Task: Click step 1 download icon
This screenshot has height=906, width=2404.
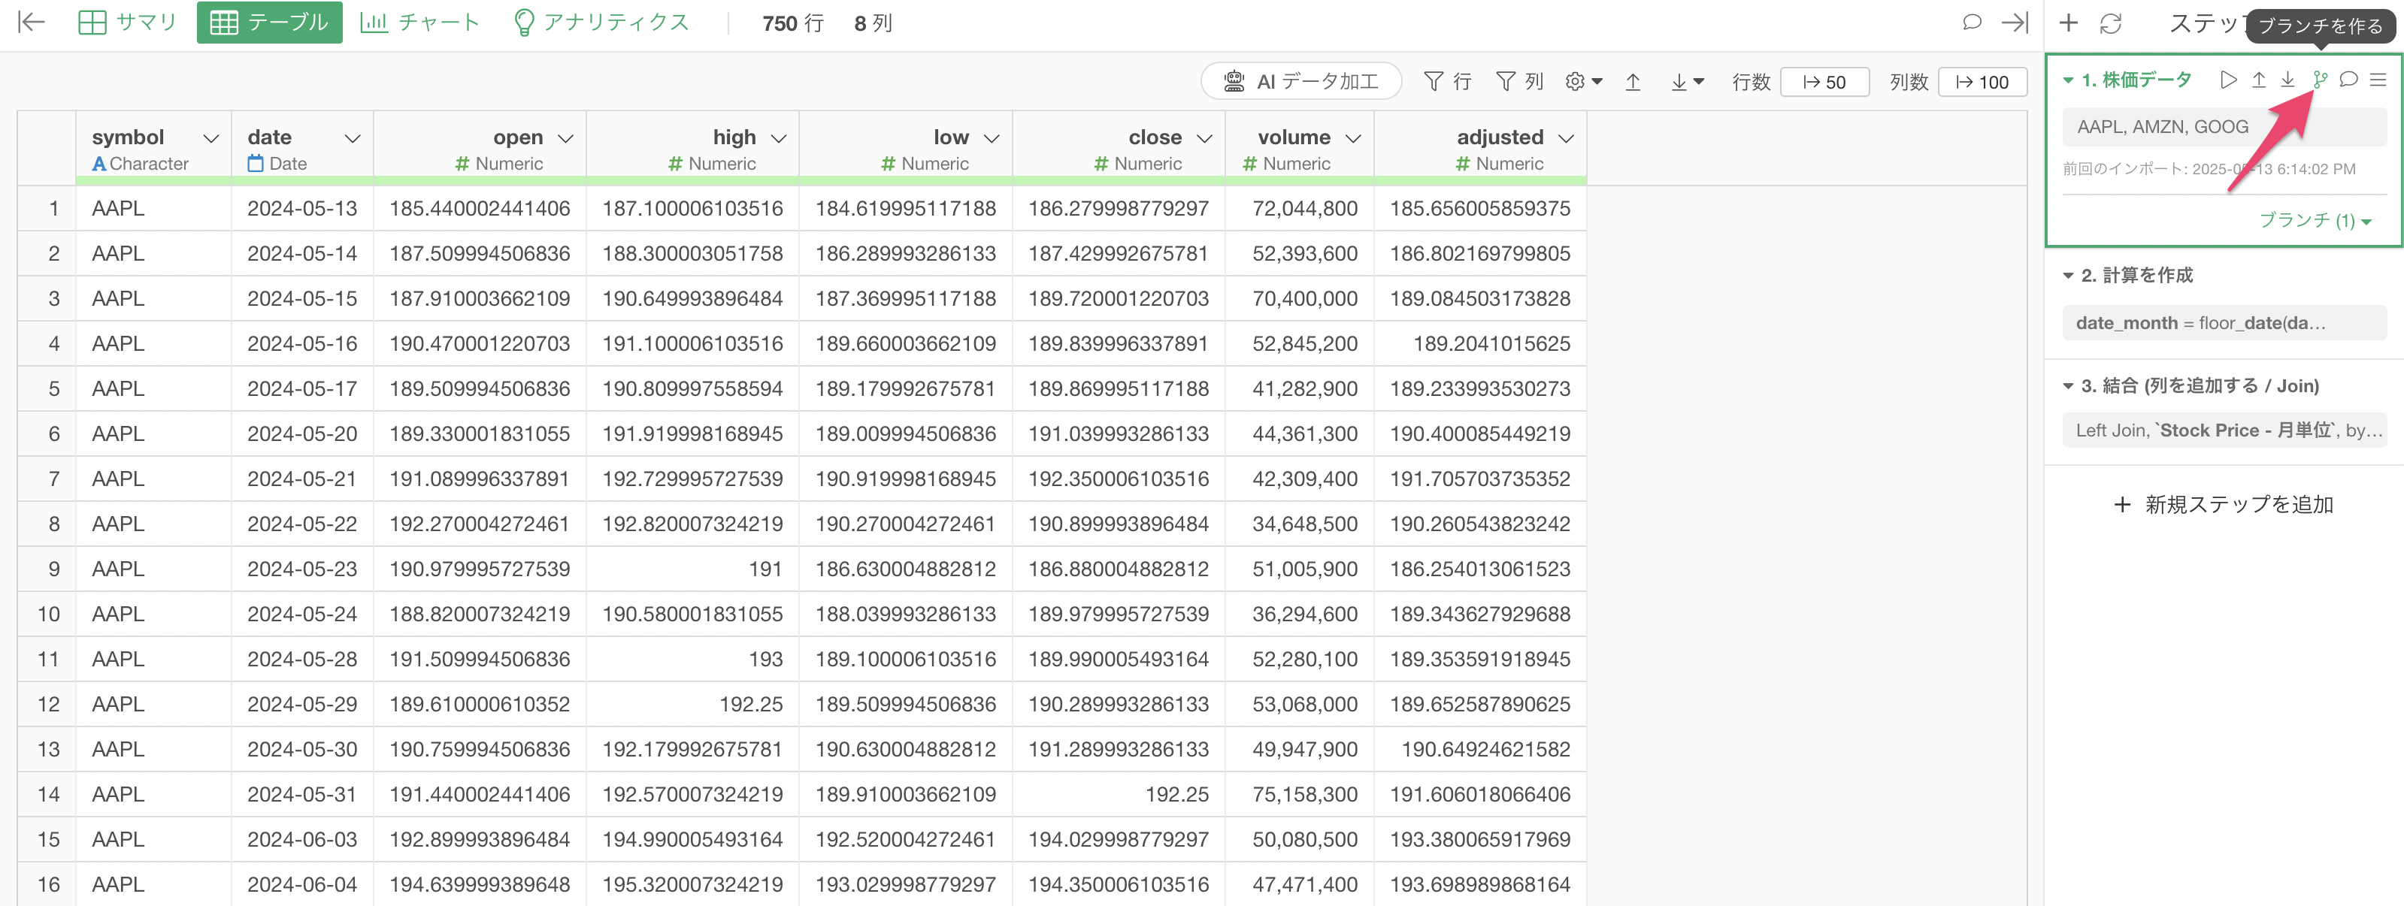Action: 2287,80
